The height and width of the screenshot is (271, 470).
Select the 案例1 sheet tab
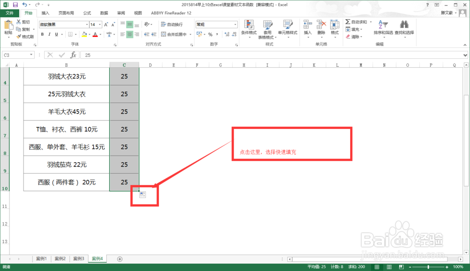(x=41, y=259)
